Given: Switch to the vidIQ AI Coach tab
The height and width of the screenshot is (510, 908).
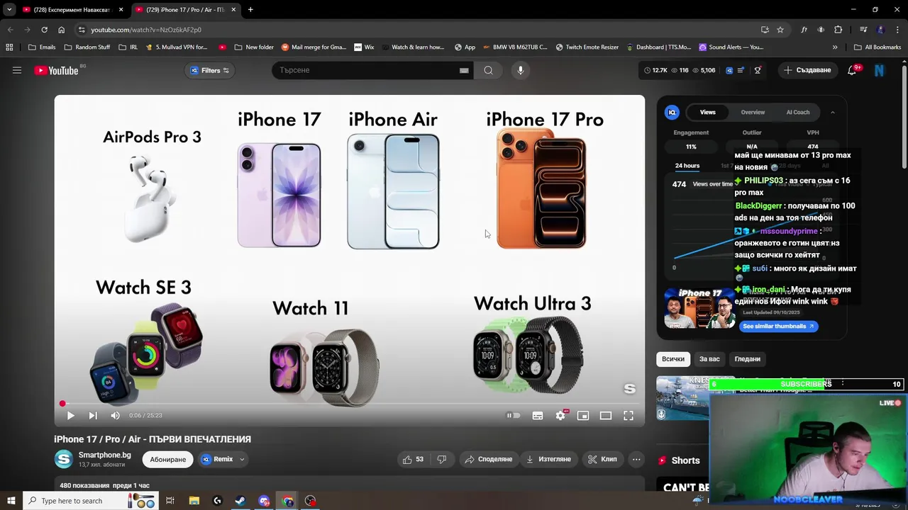Looking at the screenshot, I should pyautogui.click(x=797, y=112).
